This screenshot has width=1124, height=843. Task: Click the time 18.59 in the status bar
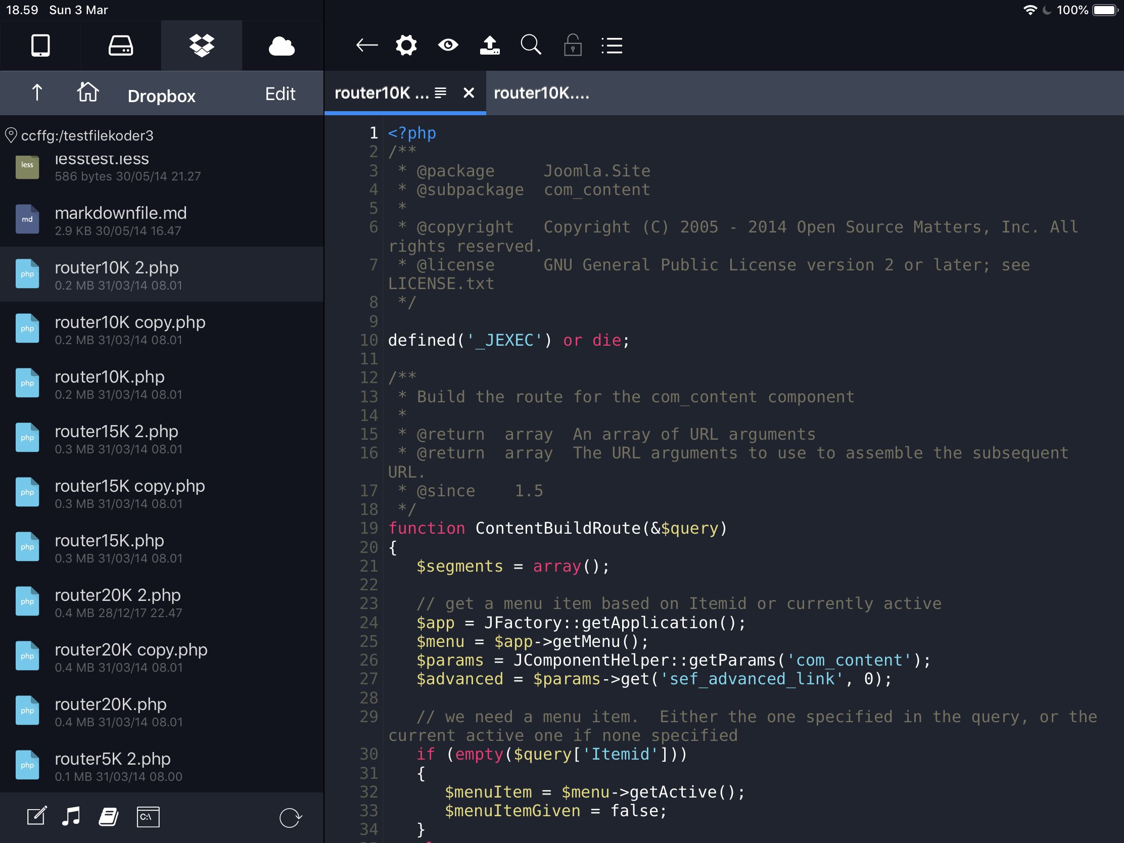[x=22, y=10]
